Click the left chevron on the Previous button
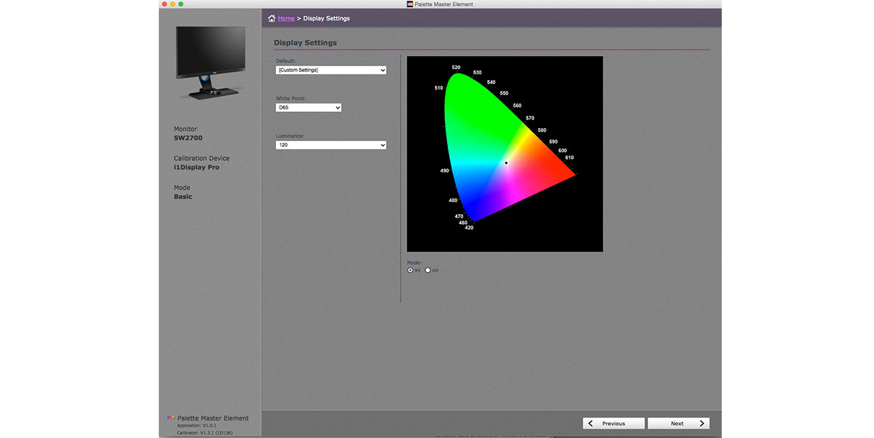The width and height of the screenshot is (874, 438). click(591, 423)
